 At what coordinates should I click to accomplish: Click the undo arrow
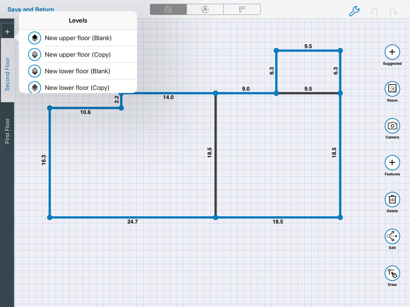(x=374, y=12)
